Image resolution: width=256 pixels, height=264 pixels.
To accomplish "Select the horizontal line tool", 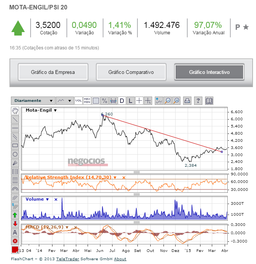I will (x=15, y=128).
